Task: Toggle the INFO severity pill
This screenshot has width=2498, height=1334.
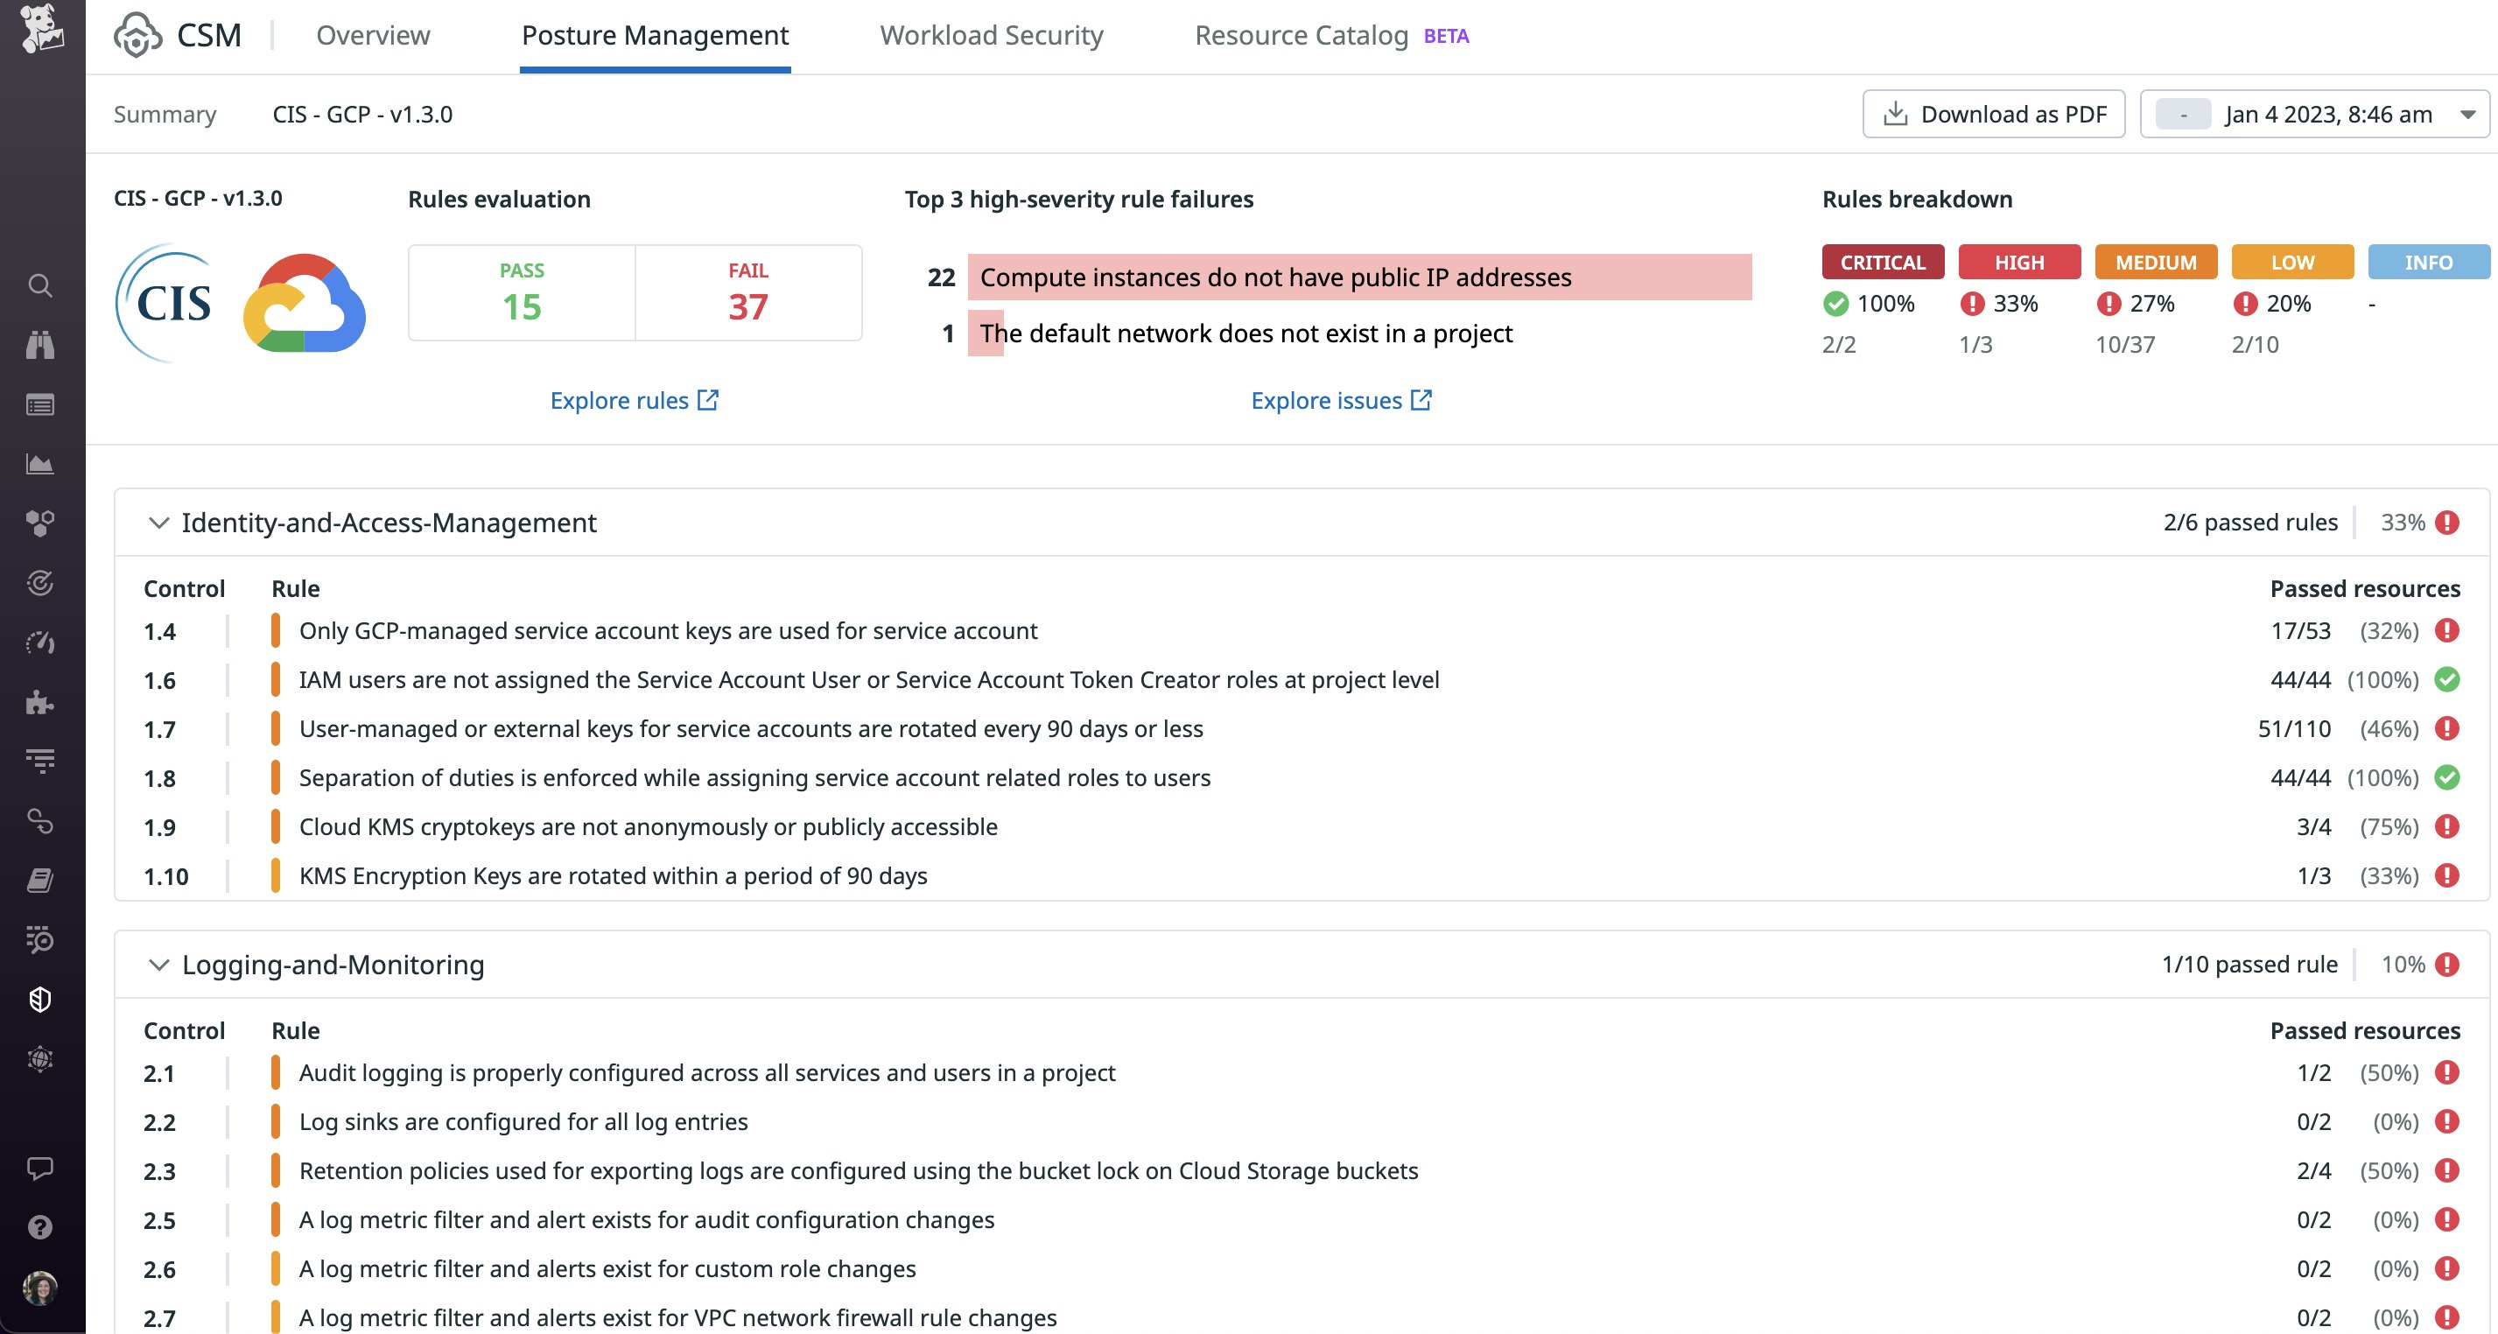Action: [x=2428, y=262]
